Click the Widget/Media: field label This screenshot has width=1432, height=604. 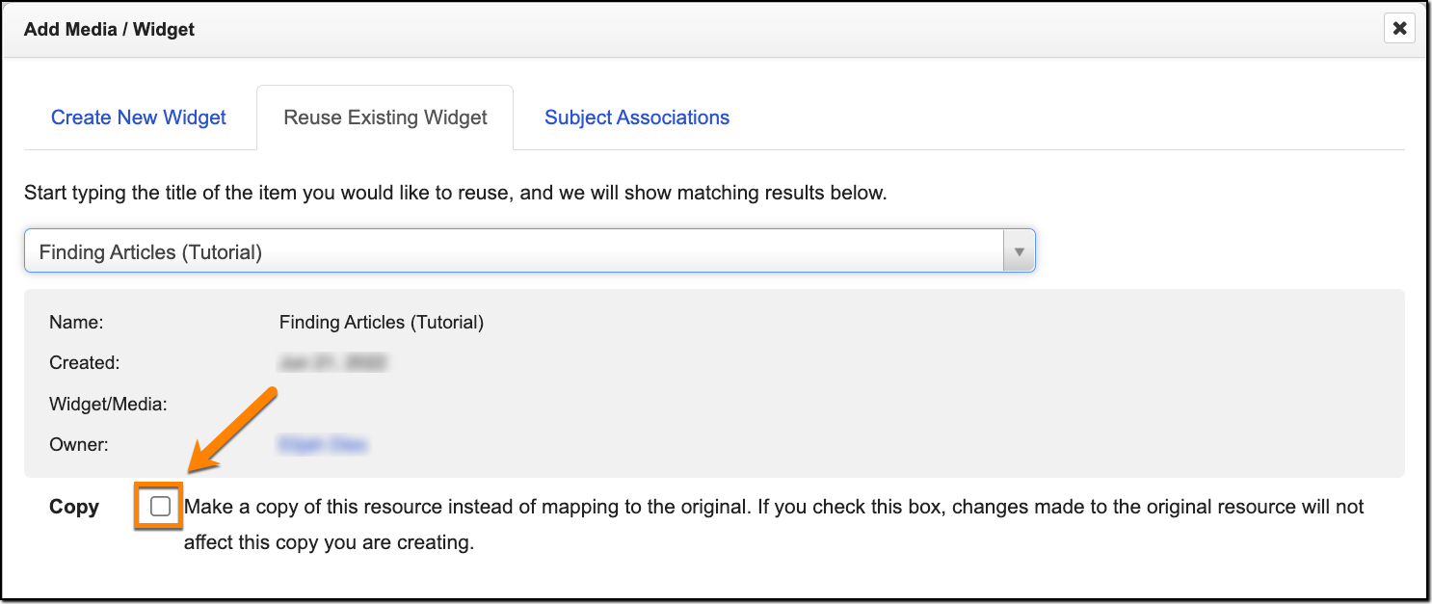108,405
